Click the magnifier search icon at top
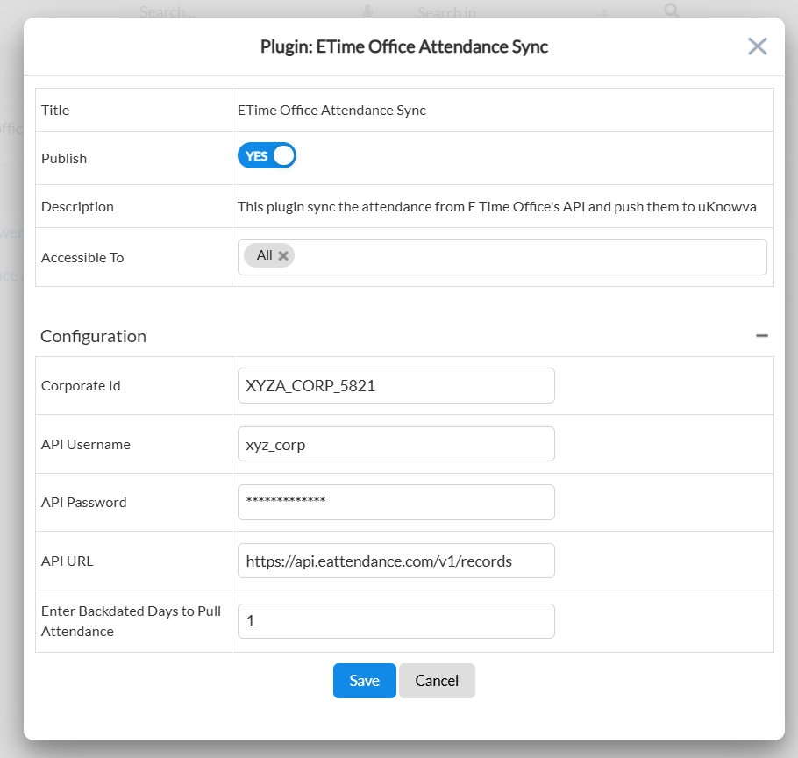This screenshot has width=798, height=758. 672,11
